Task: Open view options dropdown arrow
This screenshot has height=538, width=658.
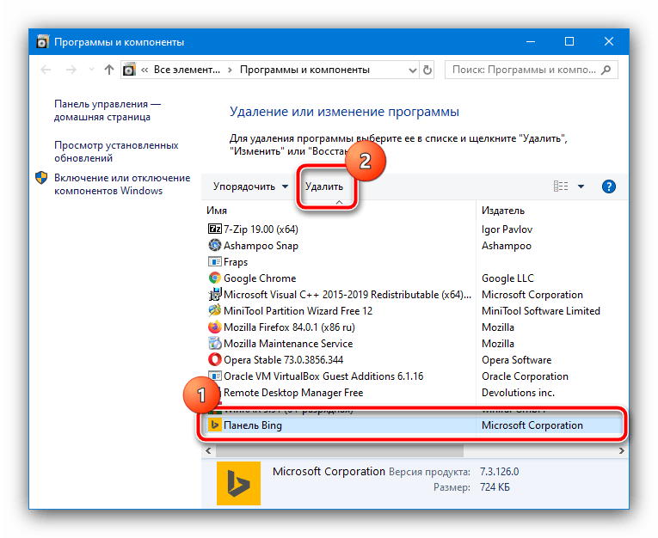Action: tap(581, 186)
